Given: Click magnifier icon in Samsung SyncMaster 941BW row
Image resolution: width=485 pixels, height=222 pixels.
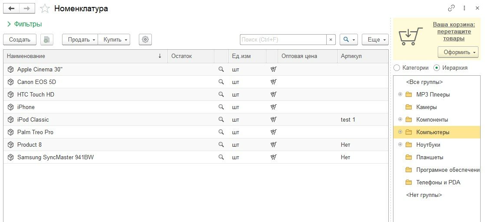Looking at the screenshot, I should pyautogui.click(x=221, y=157).
